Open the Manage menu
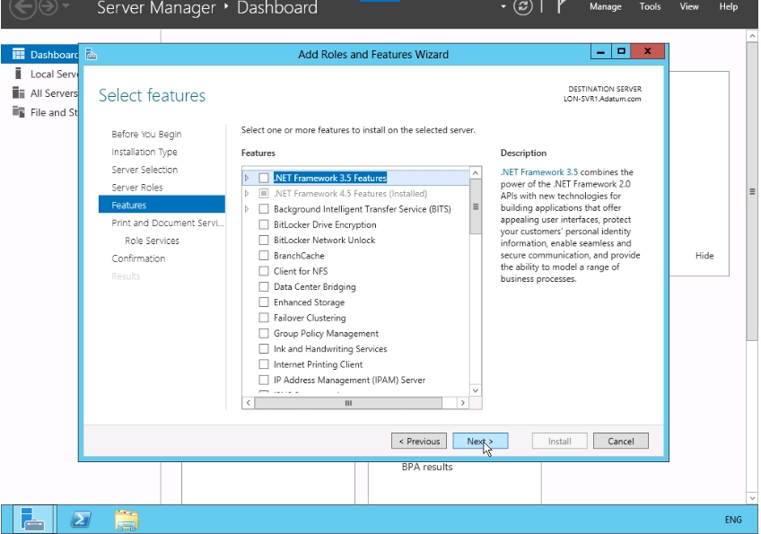Viewport: 761px width, 534px height. pyautogui.click(x=605, y=7)
